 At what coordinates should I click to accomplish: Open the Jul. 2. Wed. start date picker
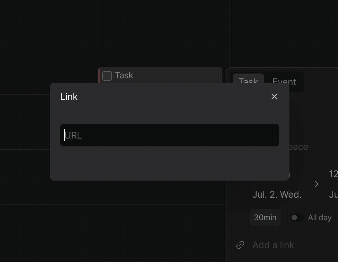pos(277,195)
